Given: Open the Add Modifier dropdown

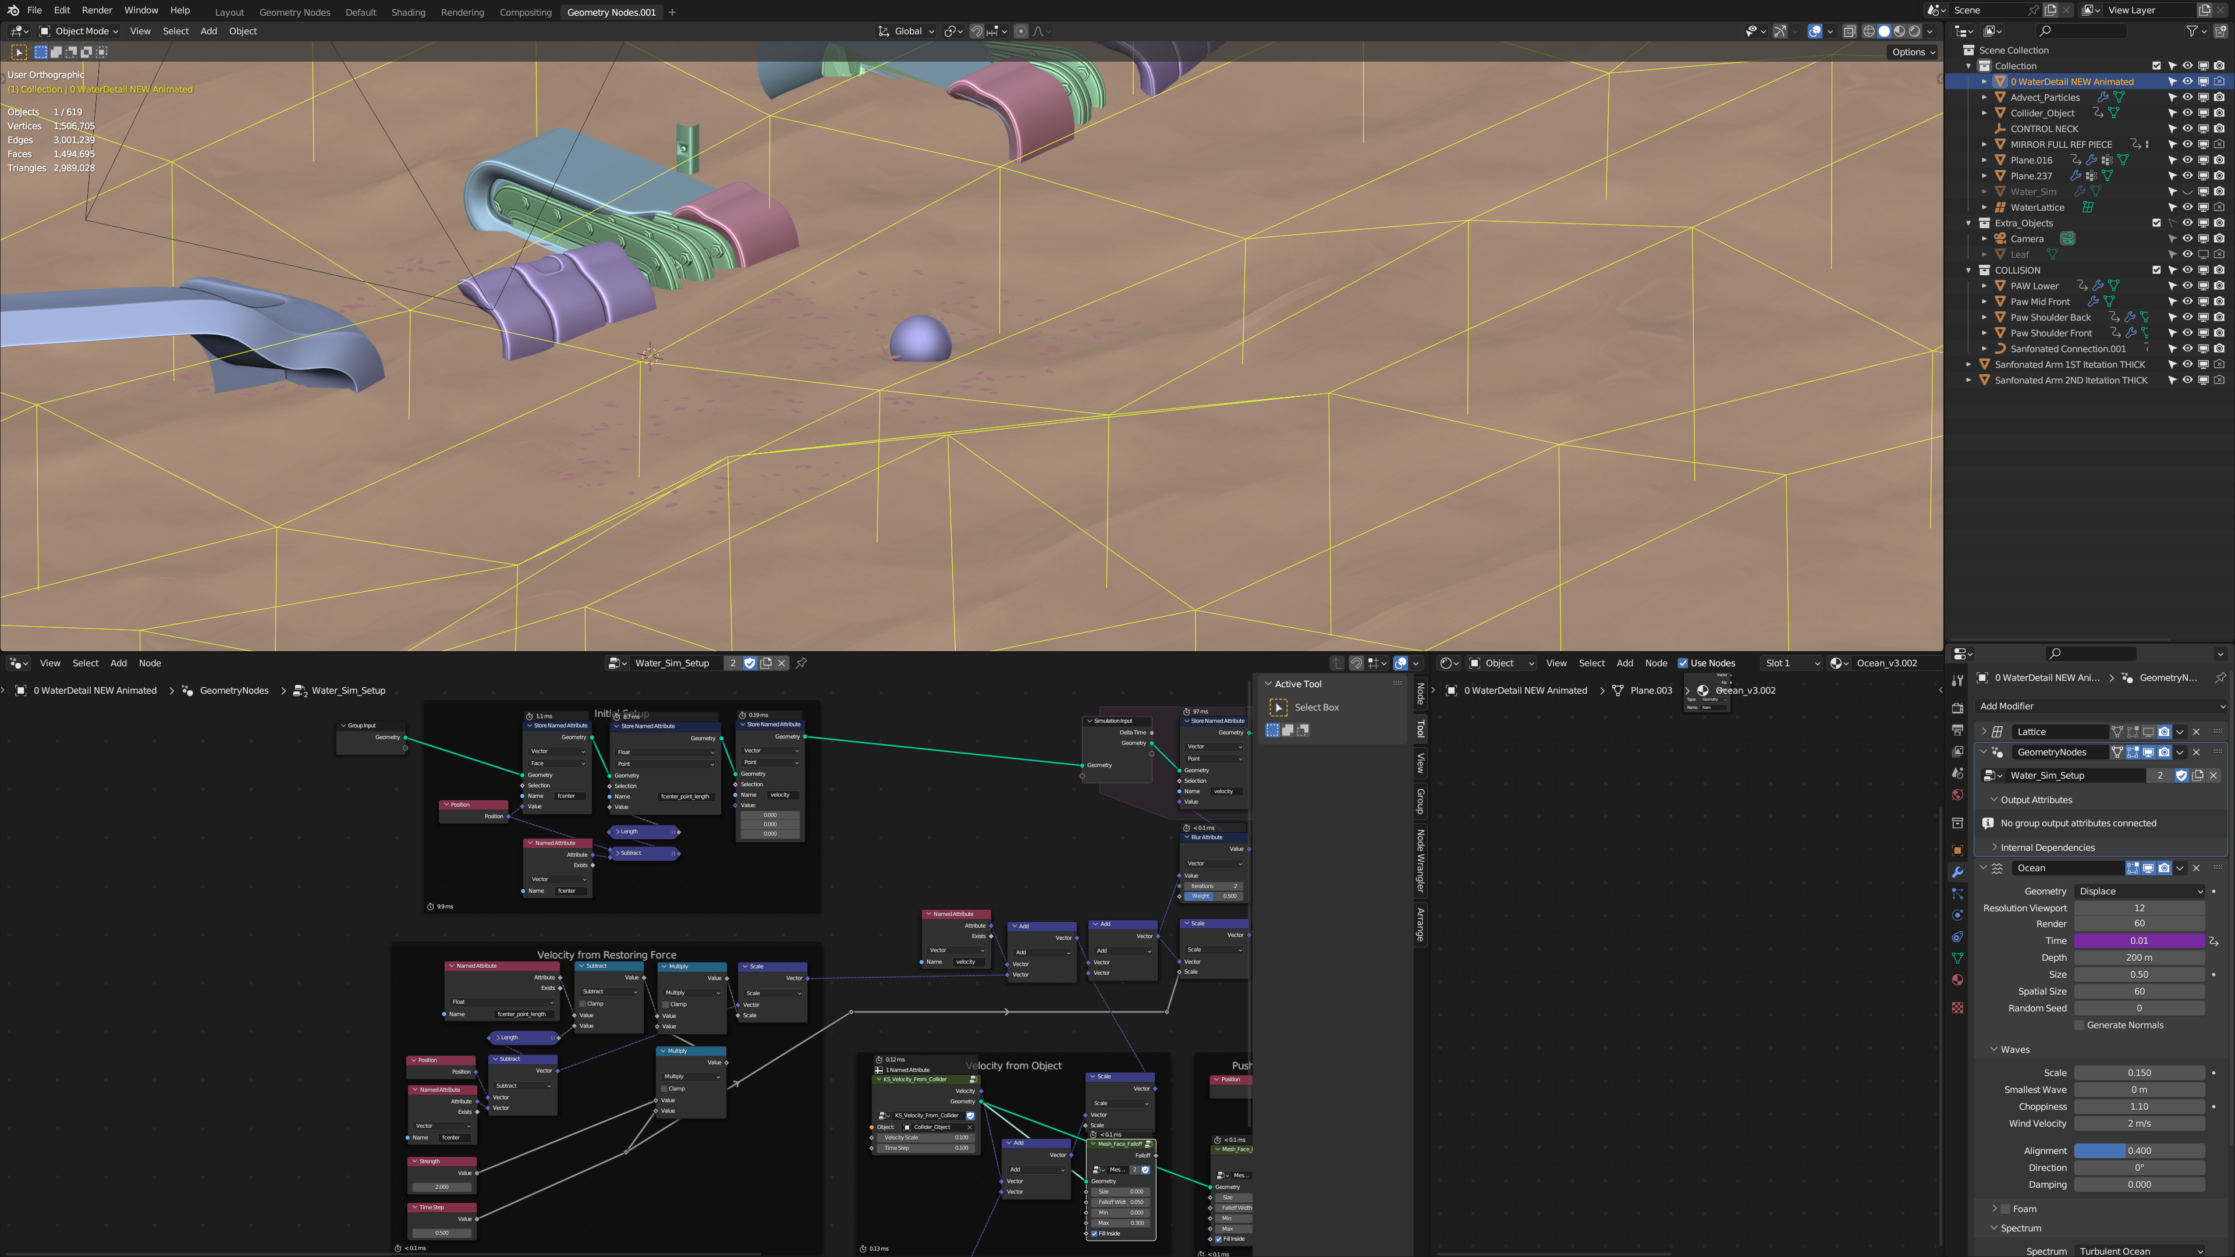Looking at the screenshot, I should (x=2102, y=706).
